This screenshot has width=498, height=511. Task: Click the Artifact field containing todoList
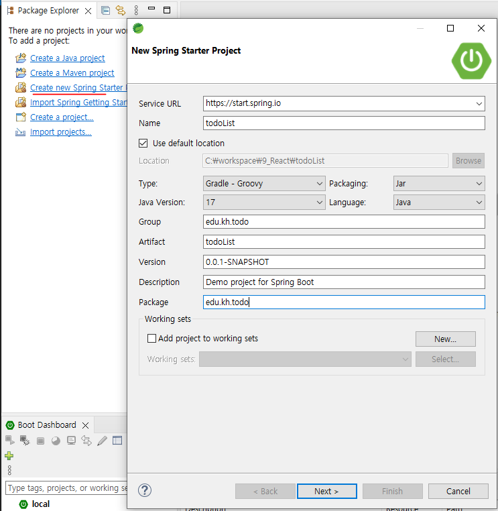[x=344, y=242]
